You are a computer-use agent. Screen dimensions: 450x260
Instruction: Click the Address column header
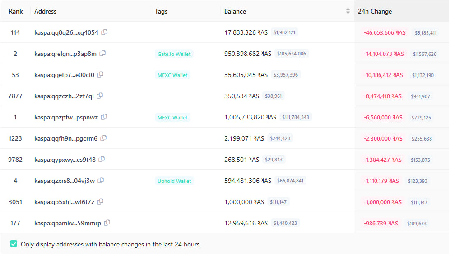[x=46, y=11]
